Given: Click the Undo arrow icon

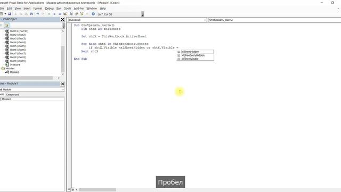Looking at the screenshot, I should point(38,14).
